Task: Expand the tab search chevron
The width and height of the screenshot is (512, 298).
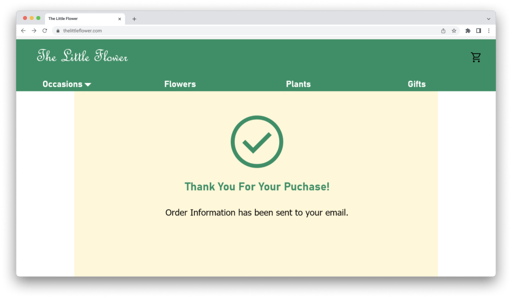Action: [x=488, y=19]
